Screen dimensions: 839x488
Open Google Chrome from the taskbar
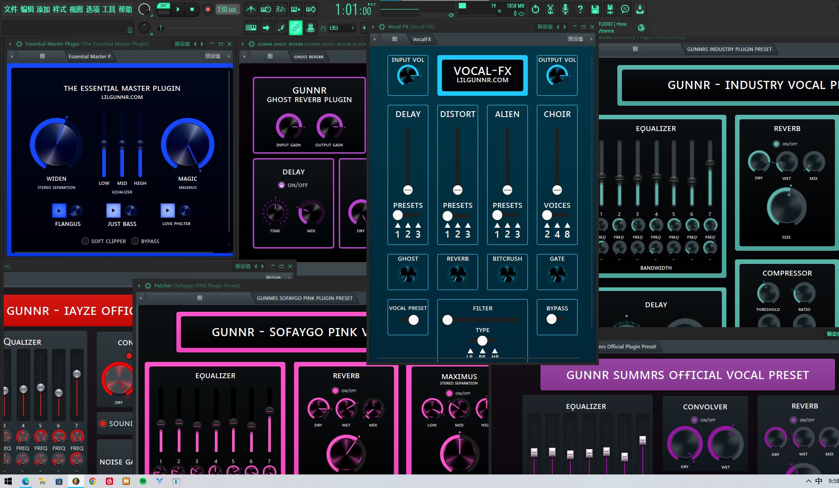pyautogui.click(x=93, y=481)
